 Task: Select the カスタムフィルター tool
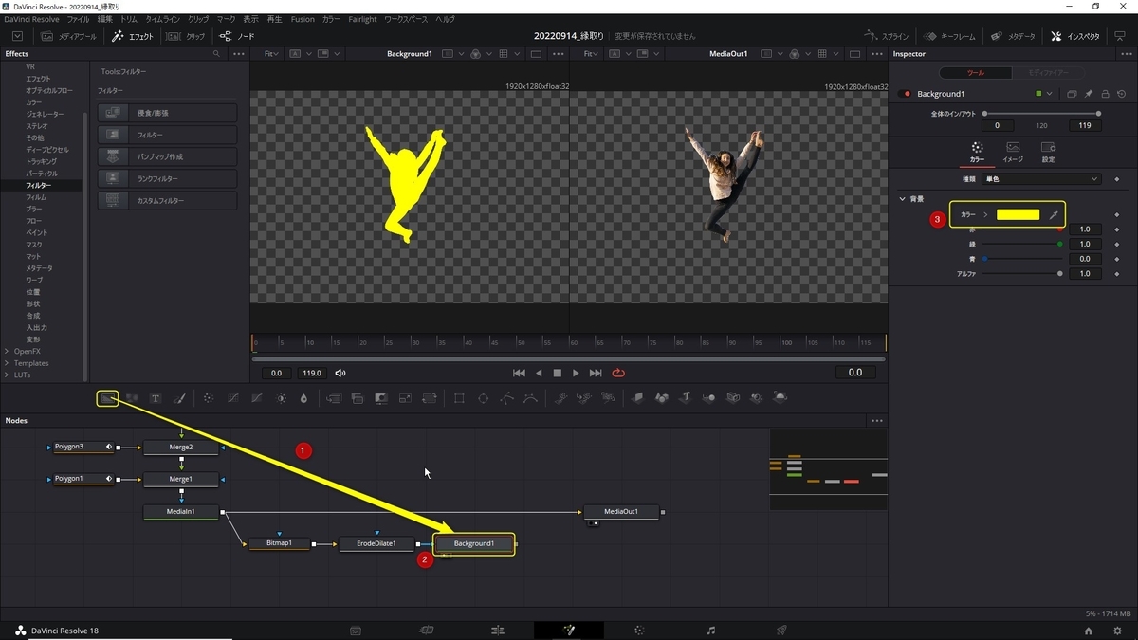point(167,200)
